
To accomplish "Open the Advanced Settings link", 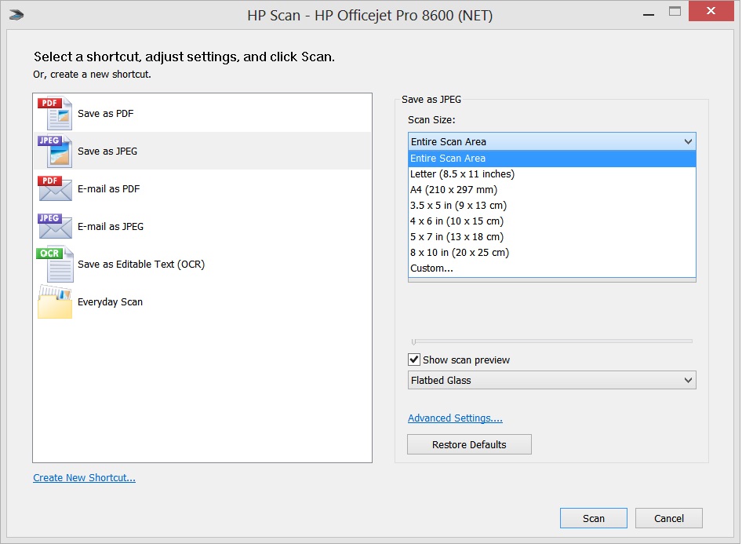I will pyautogui.click(x=455, y=418).
